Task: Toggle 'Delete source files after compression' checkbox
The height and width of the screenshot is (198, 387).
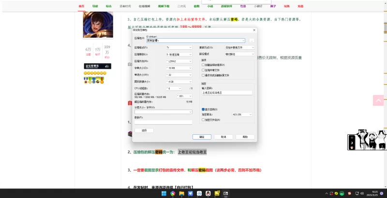Action: point(203,75)
